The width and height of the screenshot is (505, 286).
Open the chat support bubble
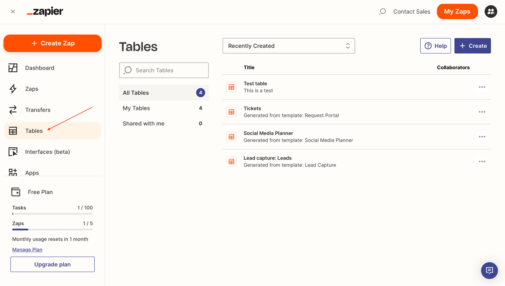click(489, 270)
